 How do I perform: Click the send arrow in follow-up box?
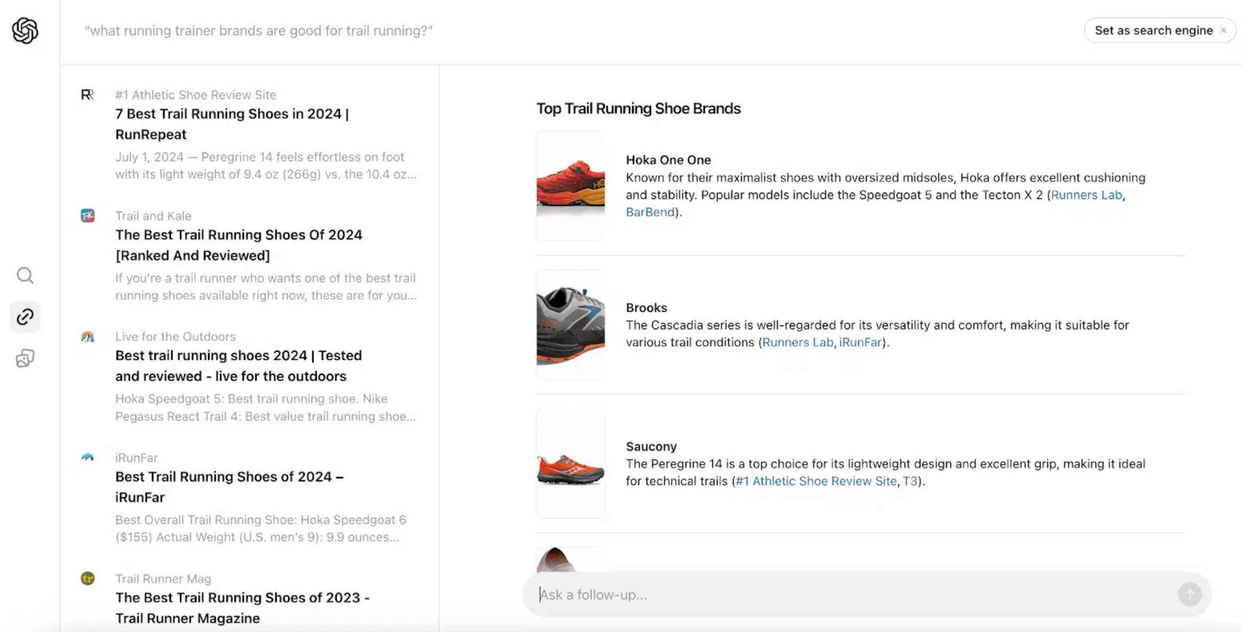(x=1190, y=594)
